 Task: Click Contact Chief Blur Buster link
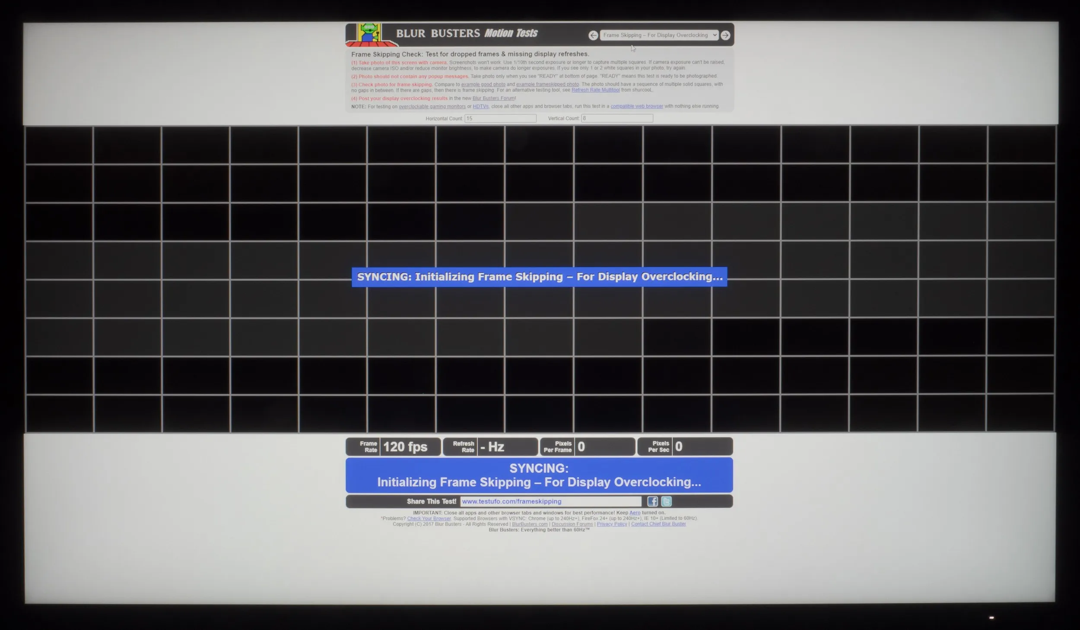(x=658, y=524)
